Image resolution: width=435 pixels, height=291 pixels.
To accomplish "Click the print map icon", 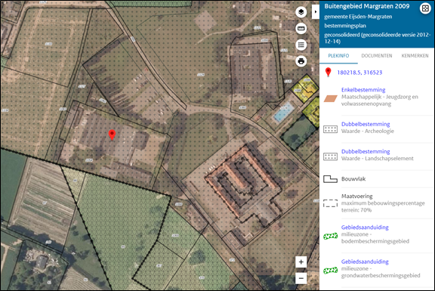I will [x=301, y=61].
